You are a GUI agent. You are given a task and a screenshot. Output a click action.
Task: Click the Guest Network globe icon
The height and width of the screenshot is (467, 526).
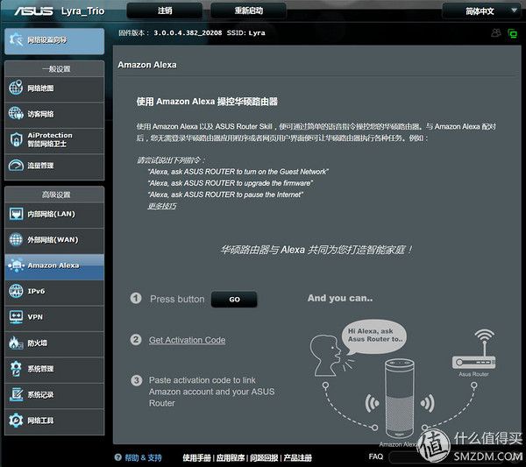click(x=16, y=113)
